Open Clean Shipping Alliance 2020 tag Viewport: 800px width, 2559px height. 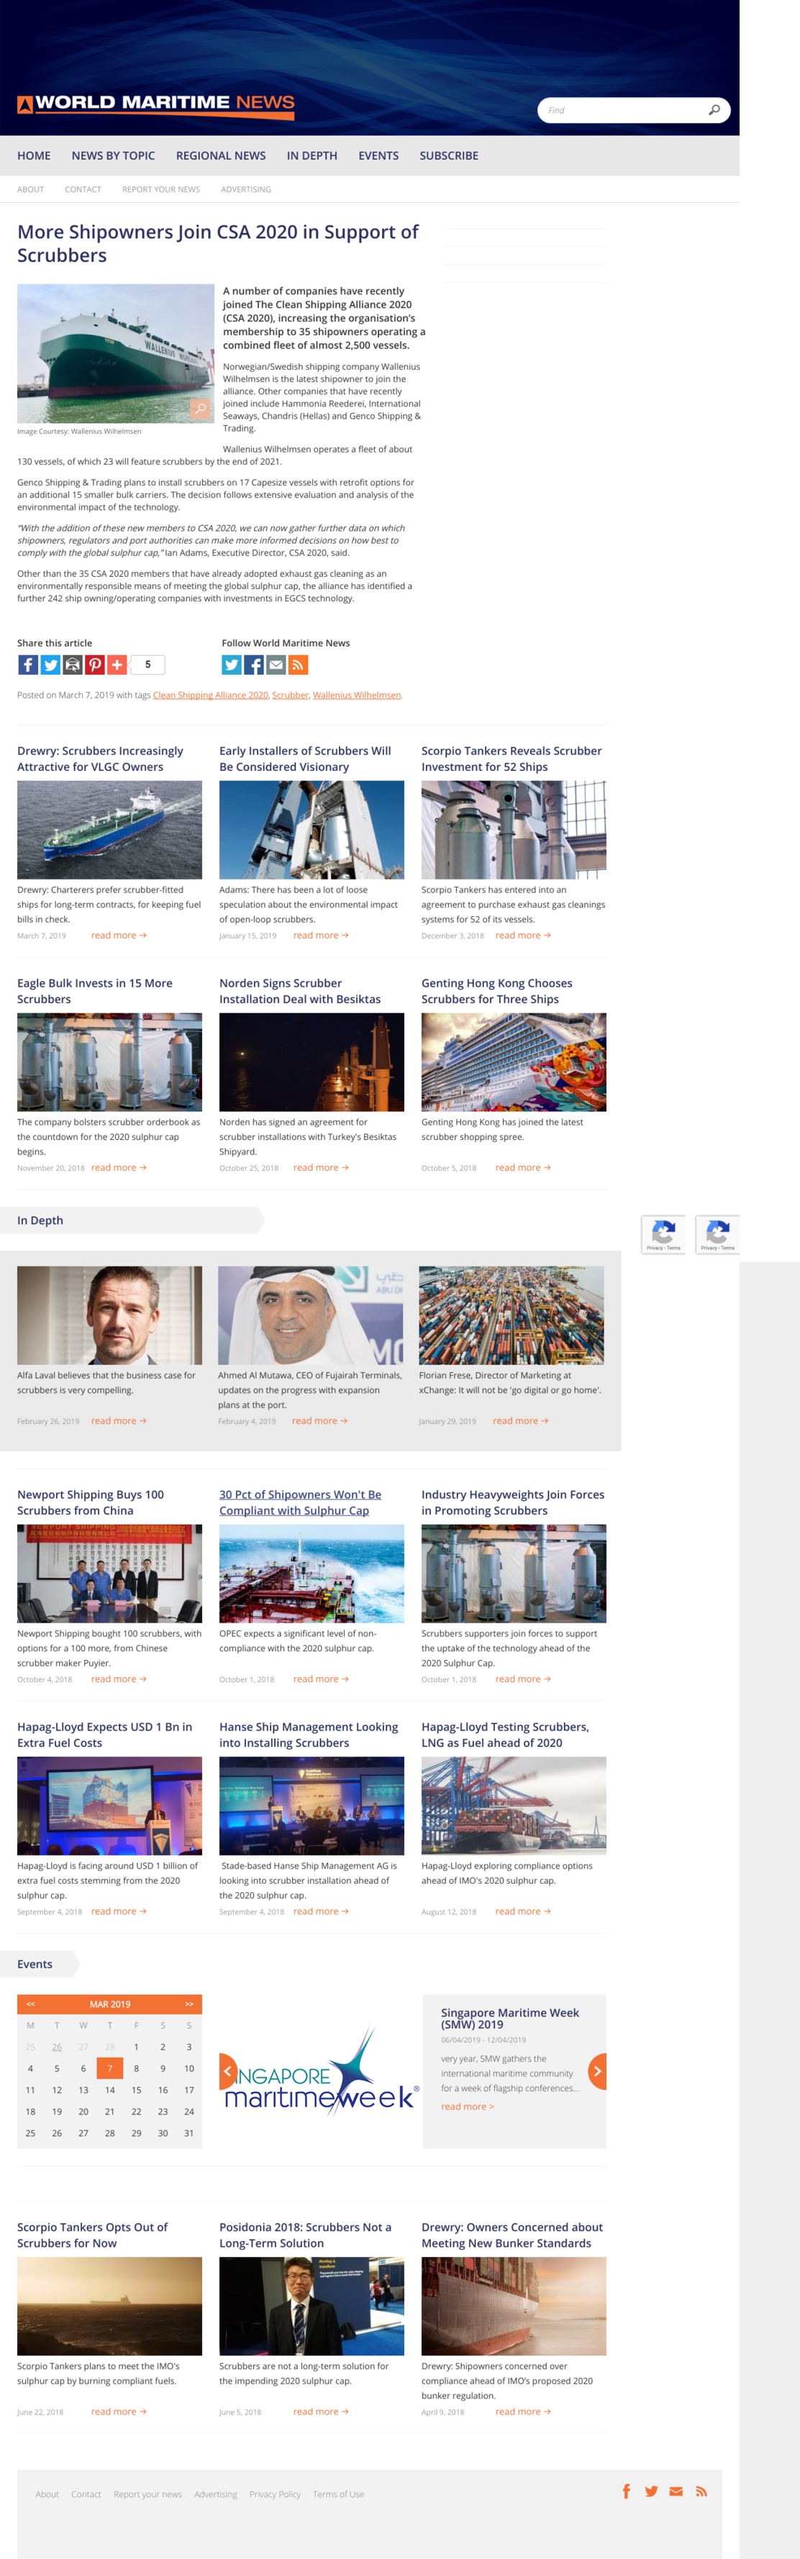(x=211, y=695)
